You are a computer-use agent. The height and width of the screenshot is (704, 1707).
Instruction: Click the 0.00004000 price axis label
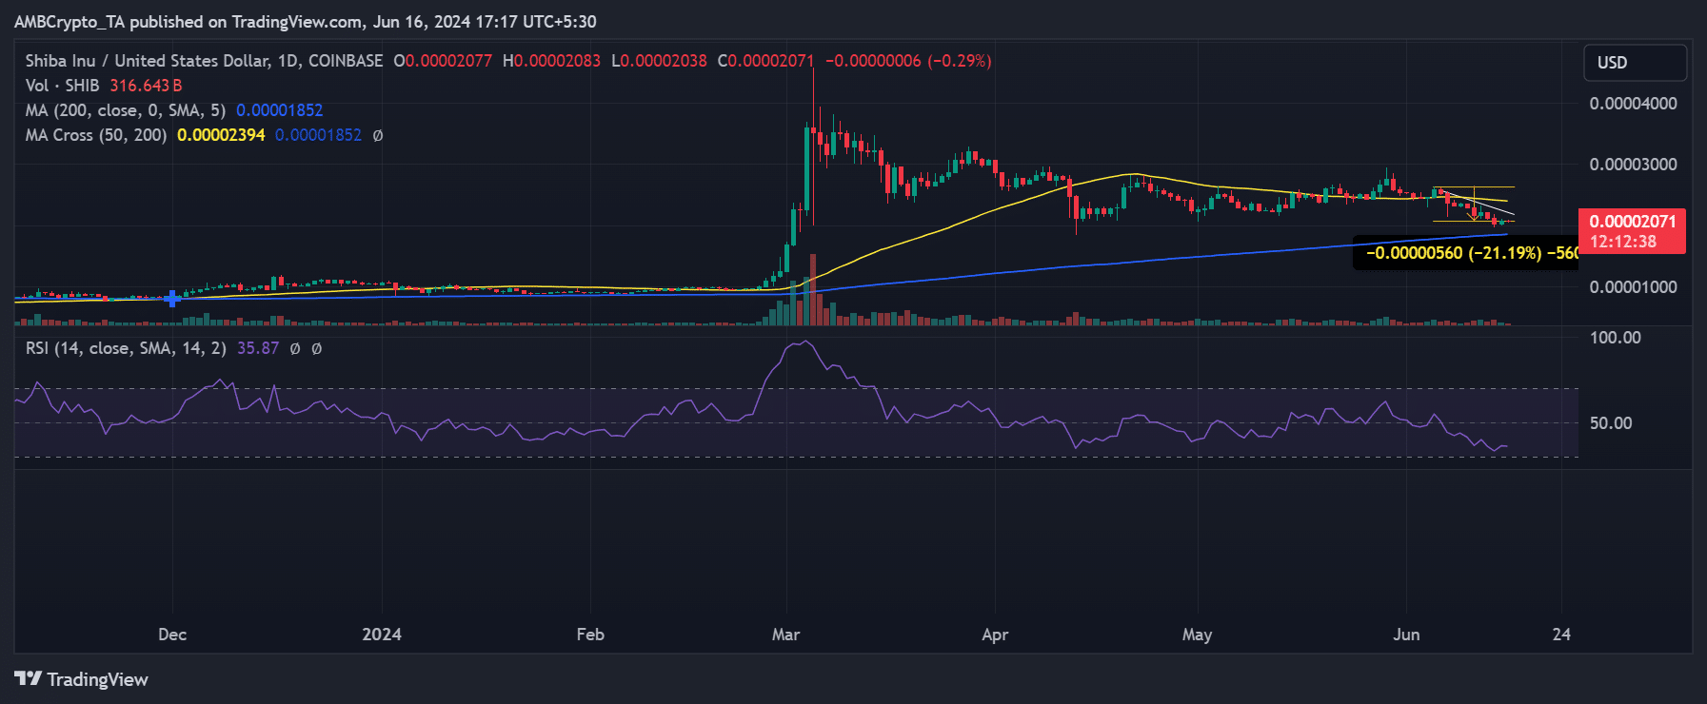click(1633, 104)
